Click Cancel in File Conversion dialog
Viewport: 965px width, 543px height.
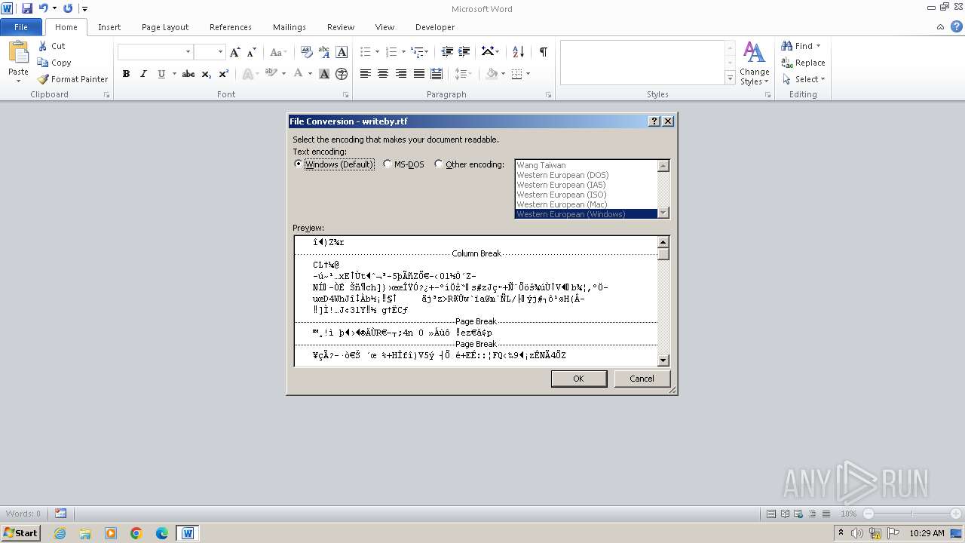[x=642, y=379]
